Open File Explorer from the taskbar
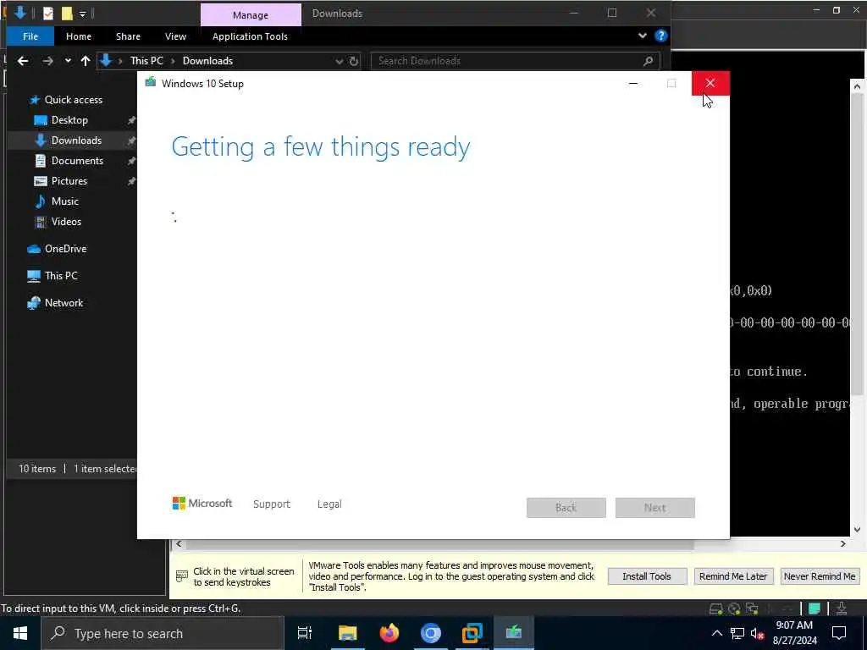This screenshot has width=867, height=650. [x=348, y=633]
